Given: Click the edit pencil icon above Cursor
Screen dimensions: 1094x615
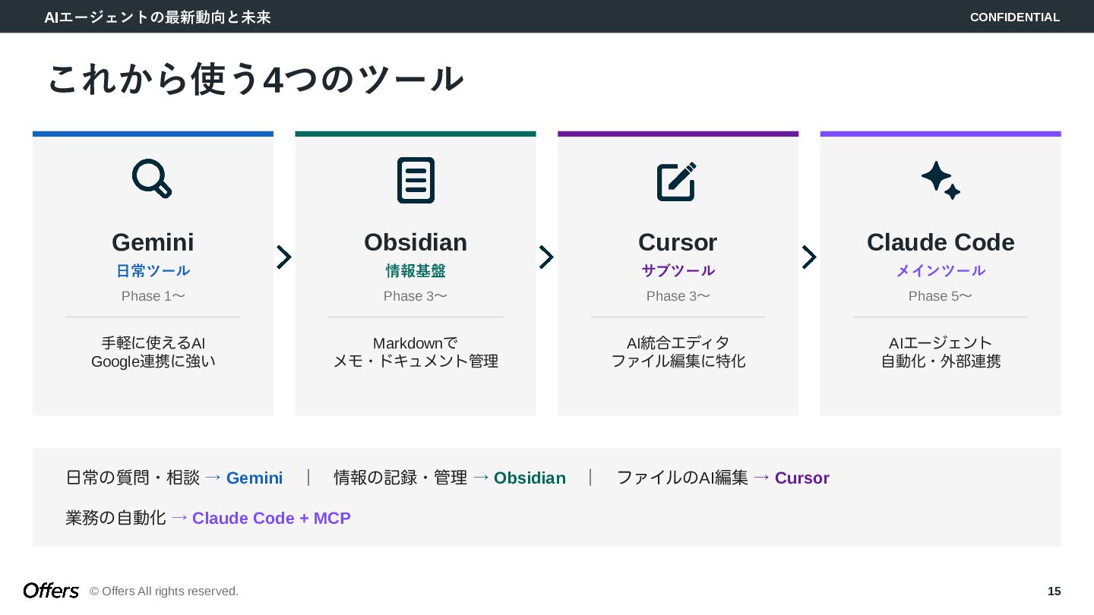Looking at the screenshot, I should (677, 181).
